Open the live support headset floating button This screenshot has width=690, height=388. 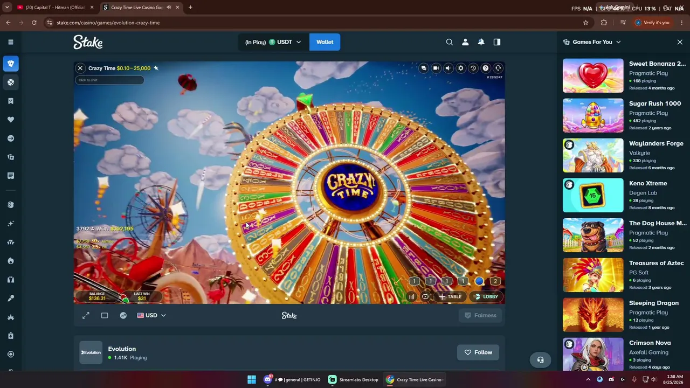[x=540, y=360]
